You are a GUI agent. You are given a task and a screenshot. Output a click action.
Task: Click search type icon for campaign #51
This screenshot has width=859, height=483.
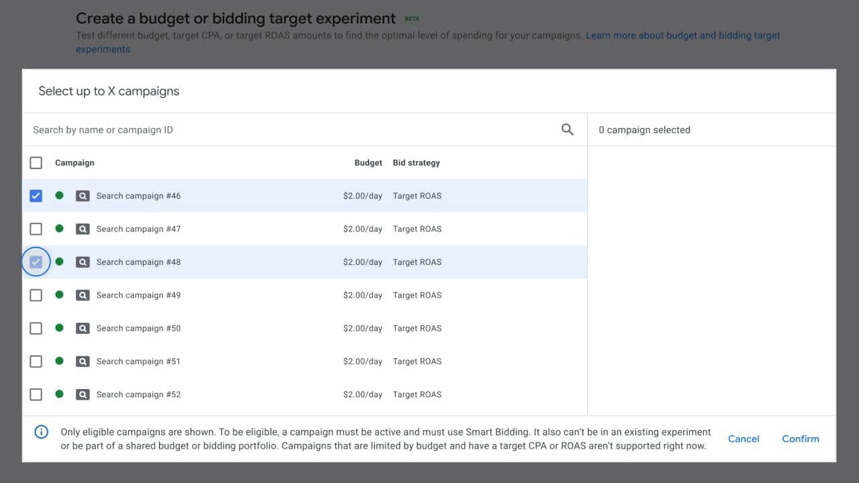tap(83, 362)
